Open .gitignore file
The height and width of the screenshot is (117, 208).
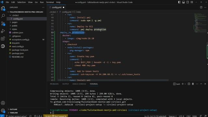16,36
